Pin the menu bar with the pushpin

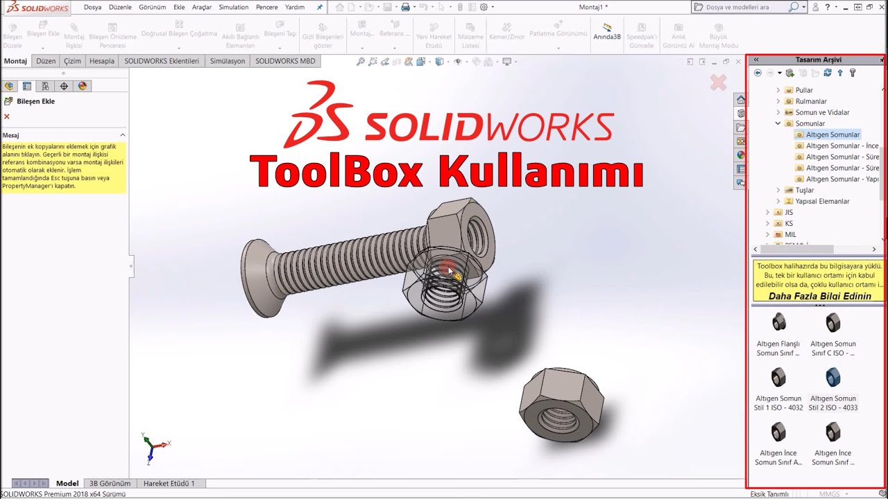click(320, 7)
